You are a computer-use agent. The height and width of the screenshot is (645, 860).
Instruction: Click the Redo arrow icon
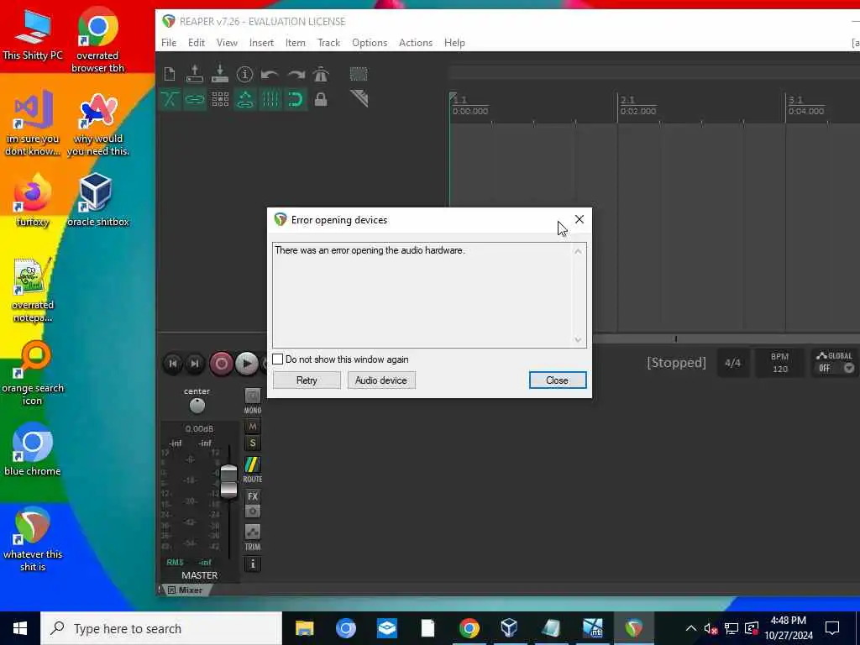tap(296, 74)
